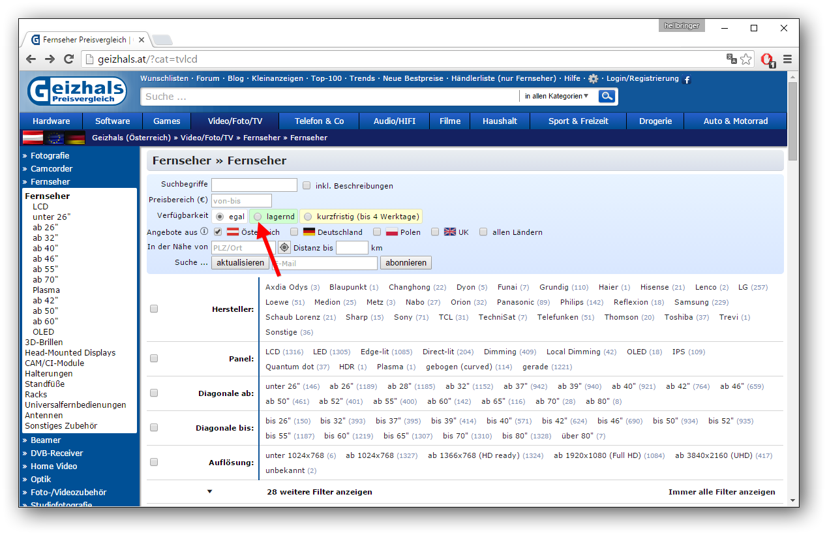
Task: Select the kurzfristig availability radio
Action: (x=308, y=217)
